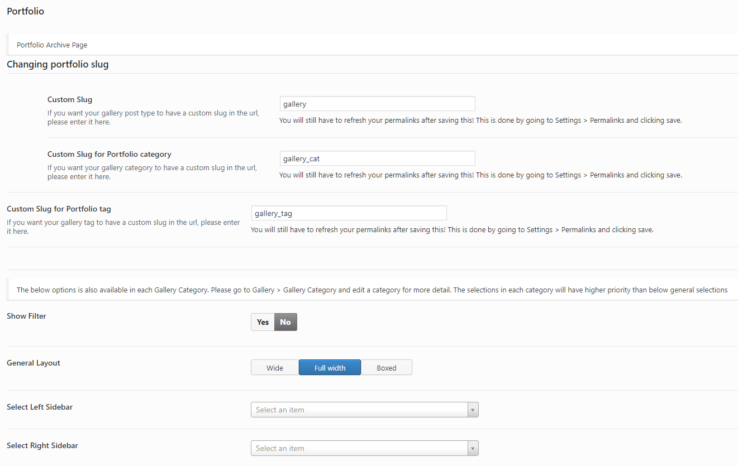Click the permalinks refresh hint under gallery_tag field
This screenshot has height=466, width=738.
coord(452,229)
